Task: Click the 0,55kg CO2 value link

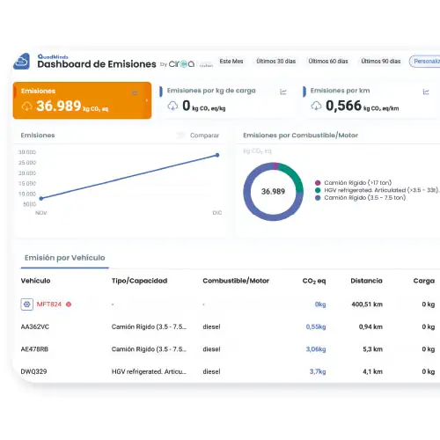Action: point(316,326)
